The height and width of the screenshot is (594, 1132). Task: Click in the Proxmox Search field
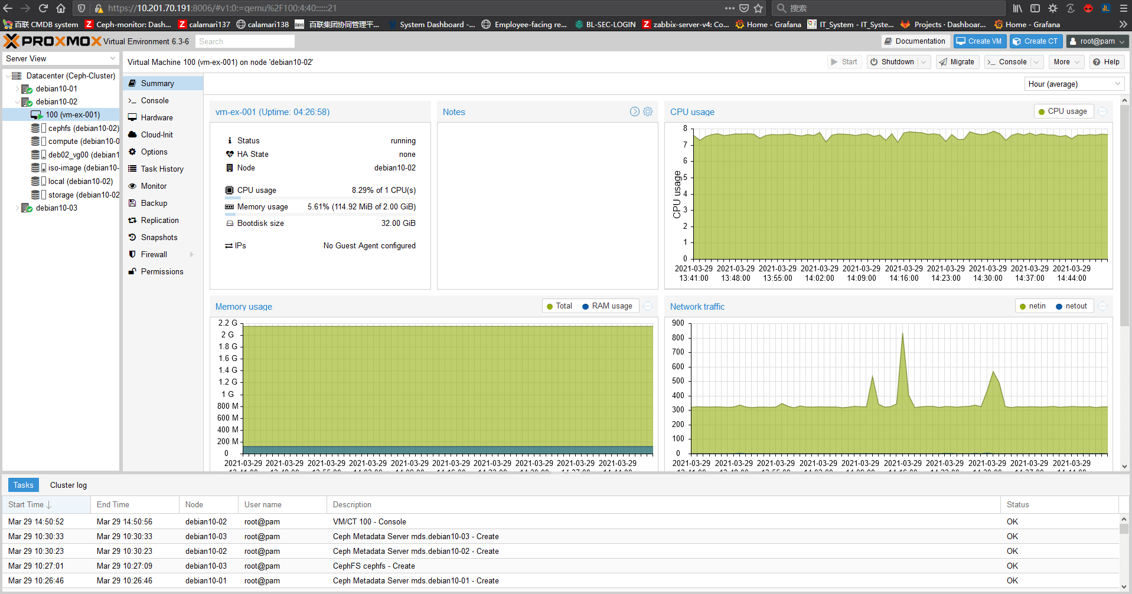[x=244, y=41]
